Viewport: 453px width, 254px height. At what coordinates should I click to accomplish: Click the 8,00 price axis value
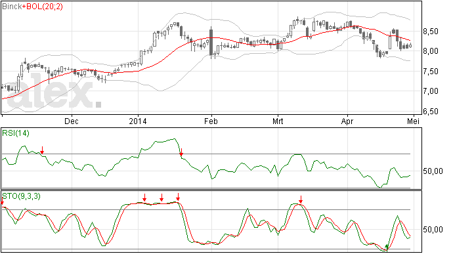(x=431, y=51)
